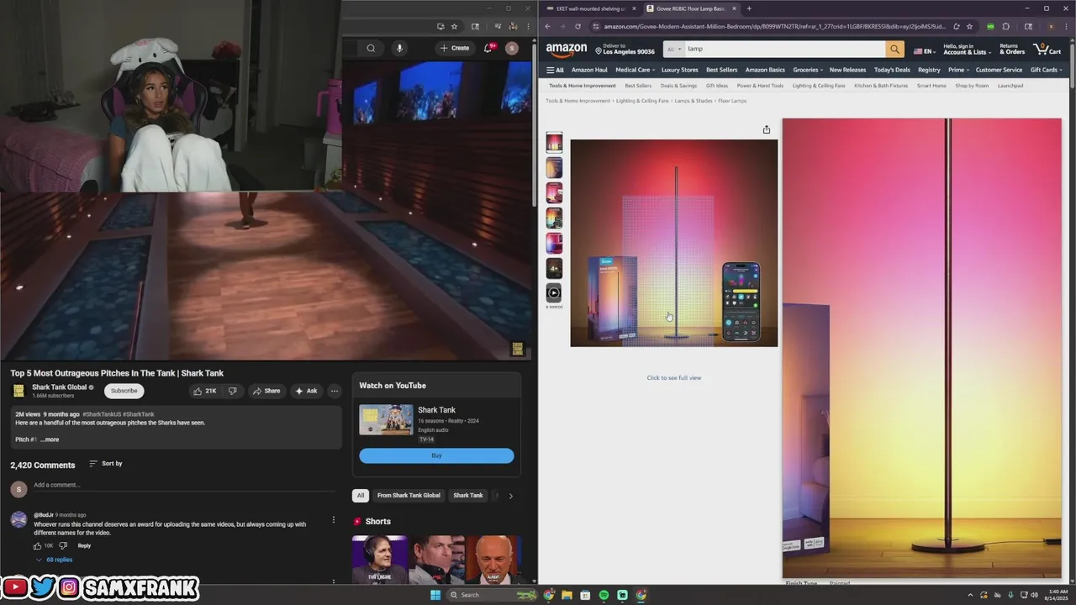Like the Shark Tank video
The width and height of the screenshot is (1076, 605).
[204, 391]
